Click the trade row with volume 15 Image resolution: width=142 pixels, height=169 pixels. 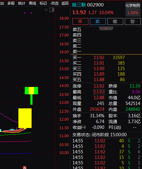[x=106, y=157]
